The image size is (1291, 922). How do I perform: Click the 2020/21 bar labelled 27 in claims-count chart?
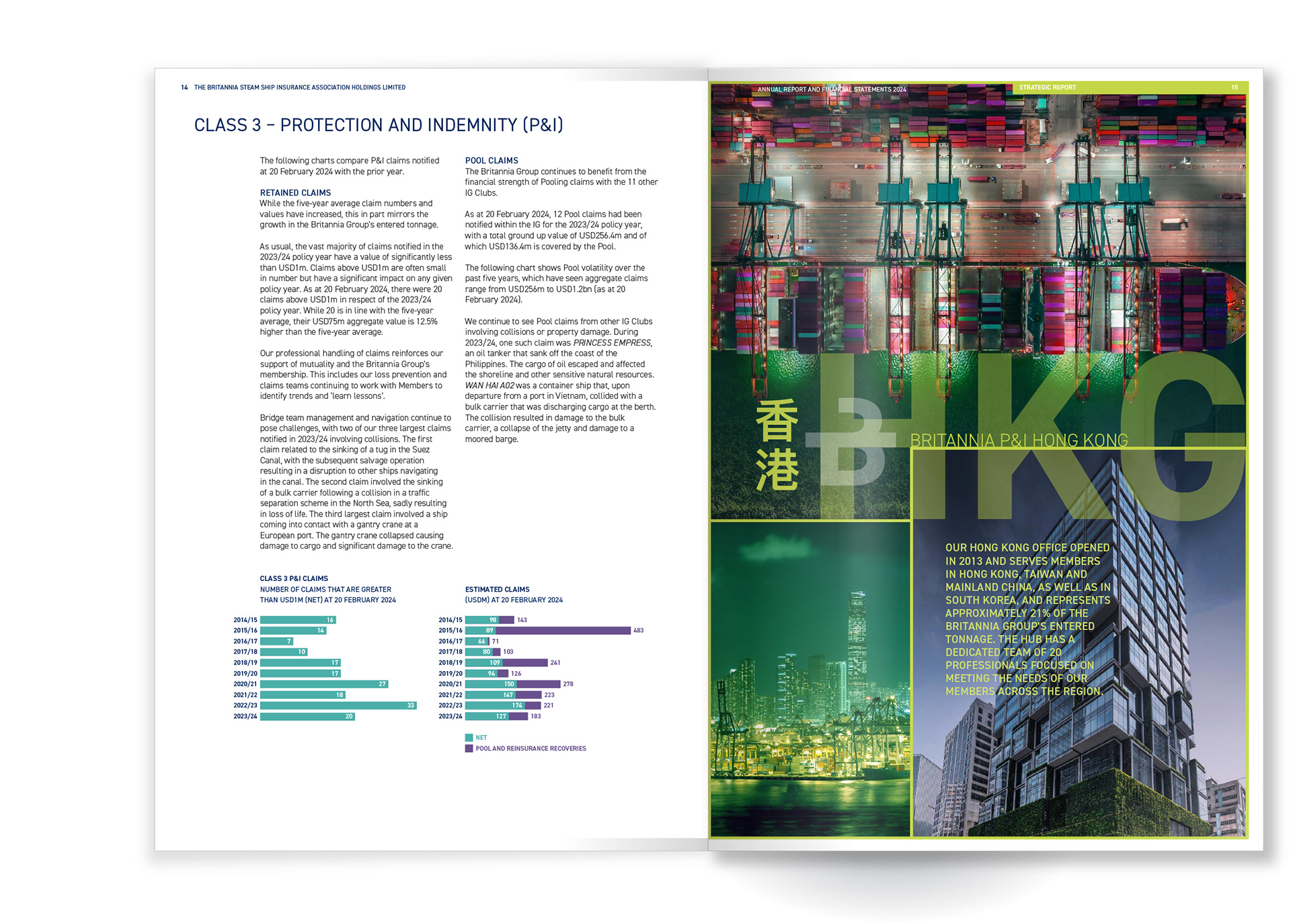pos(324,684)
